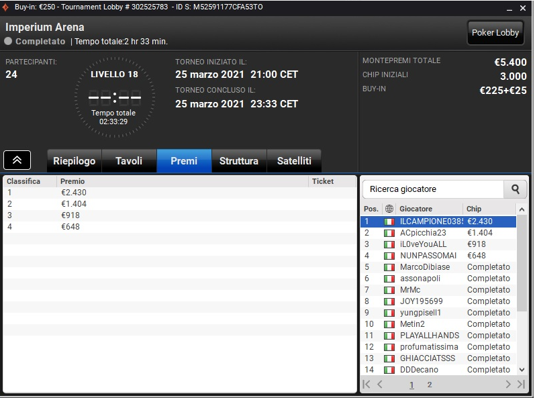Open the Struttura tab
Image resolution: width=535 pixels, height=398 pixels.
tap(239, 160)
